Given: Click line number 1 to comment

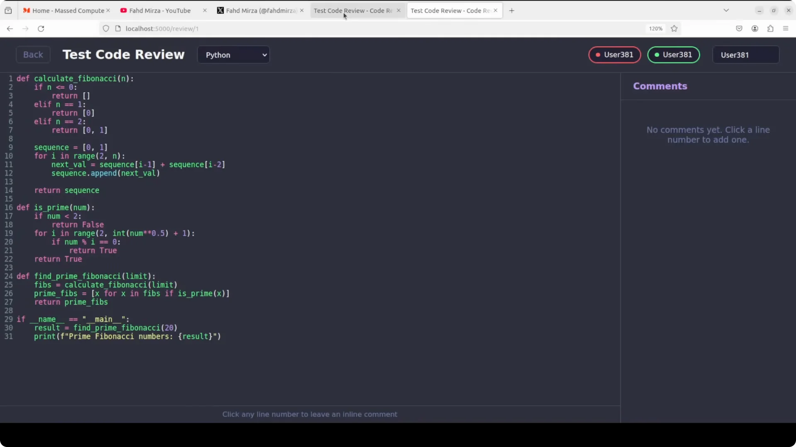Looking at the screenshot, I should click(x=10, y=79).
